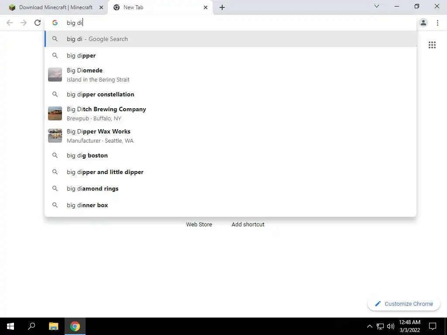
Task: Open the Chrome profile avatar
Action: pos(423,23)
